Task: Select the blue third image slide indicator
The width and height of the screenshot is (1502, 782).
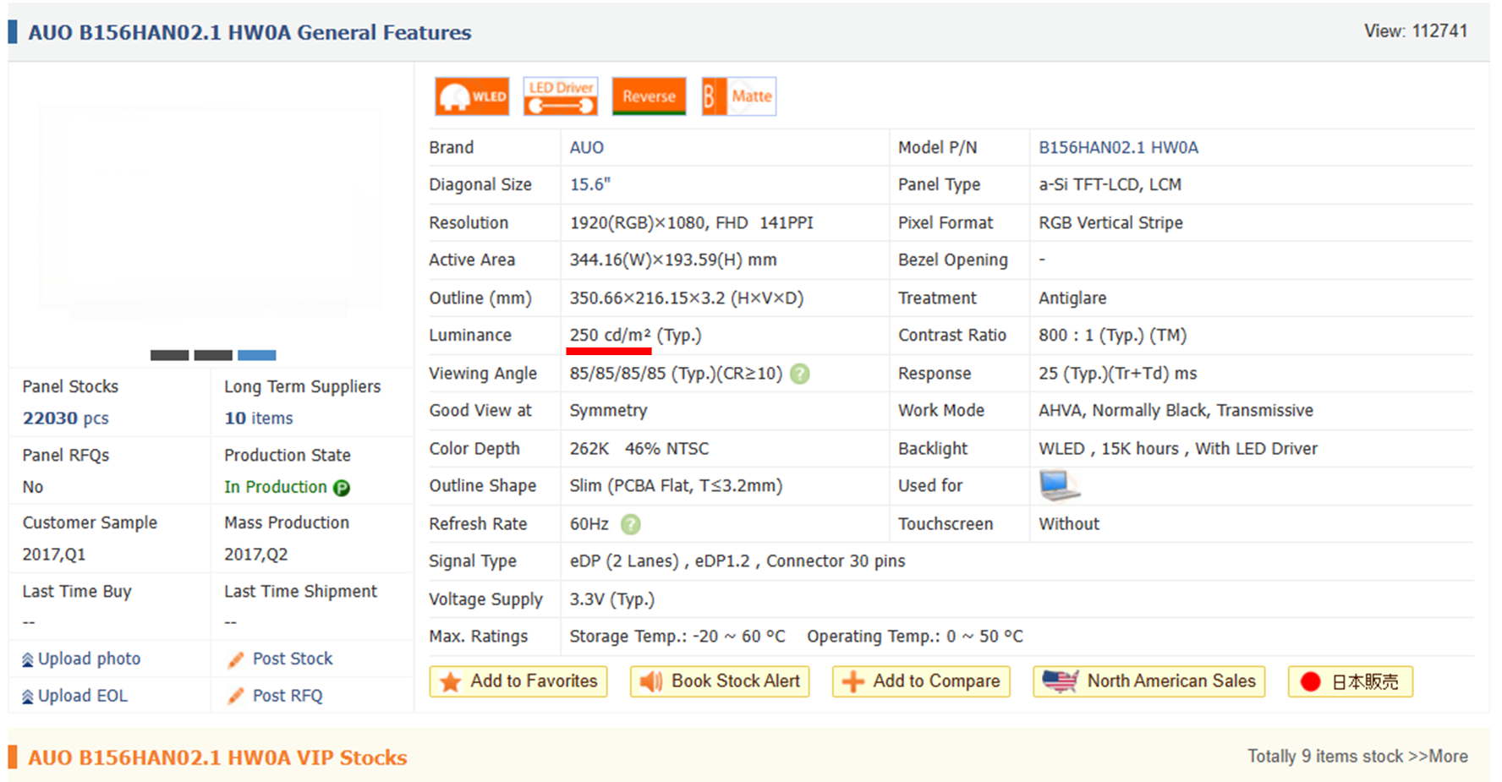Action: (x=257, y=355)
